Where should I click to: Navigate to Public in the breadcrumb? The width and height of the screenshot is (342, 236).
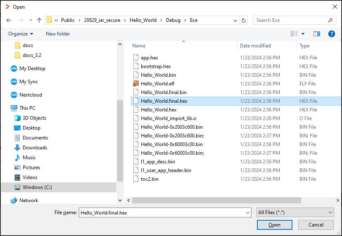(x=68, y=20)
